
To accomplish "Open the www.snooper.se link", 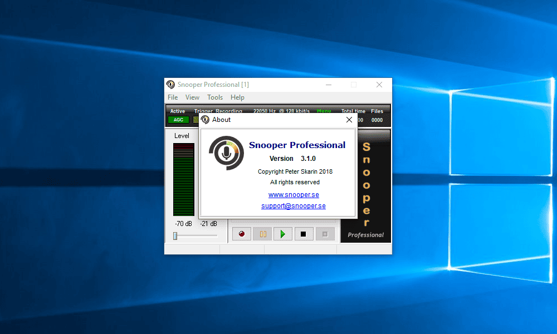I will (294, 195).
